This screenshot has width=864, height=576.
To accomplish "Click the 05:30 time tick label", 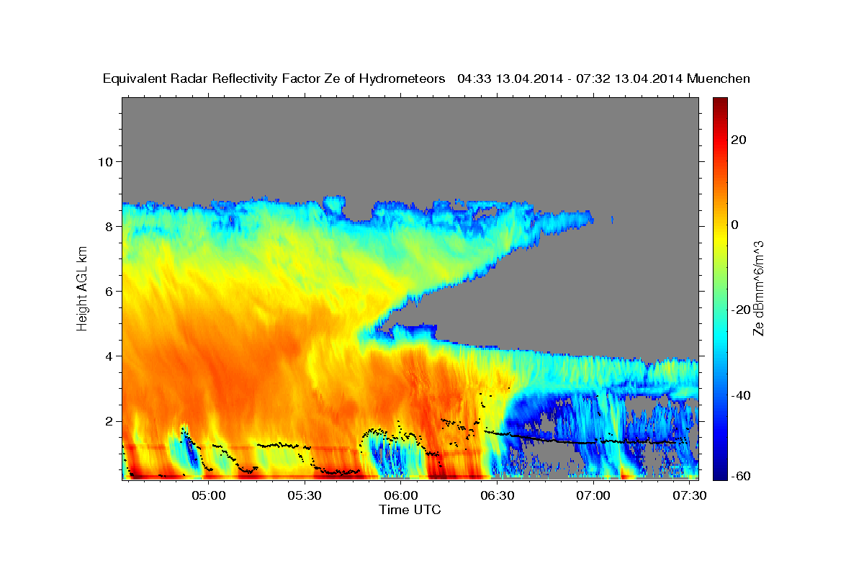I will [x=305, y=495].
